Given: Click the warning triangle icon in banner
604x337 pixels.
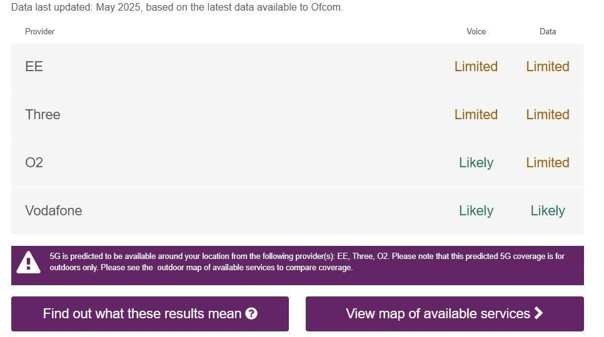Looking at the screenshot, I should coord(28,263).
